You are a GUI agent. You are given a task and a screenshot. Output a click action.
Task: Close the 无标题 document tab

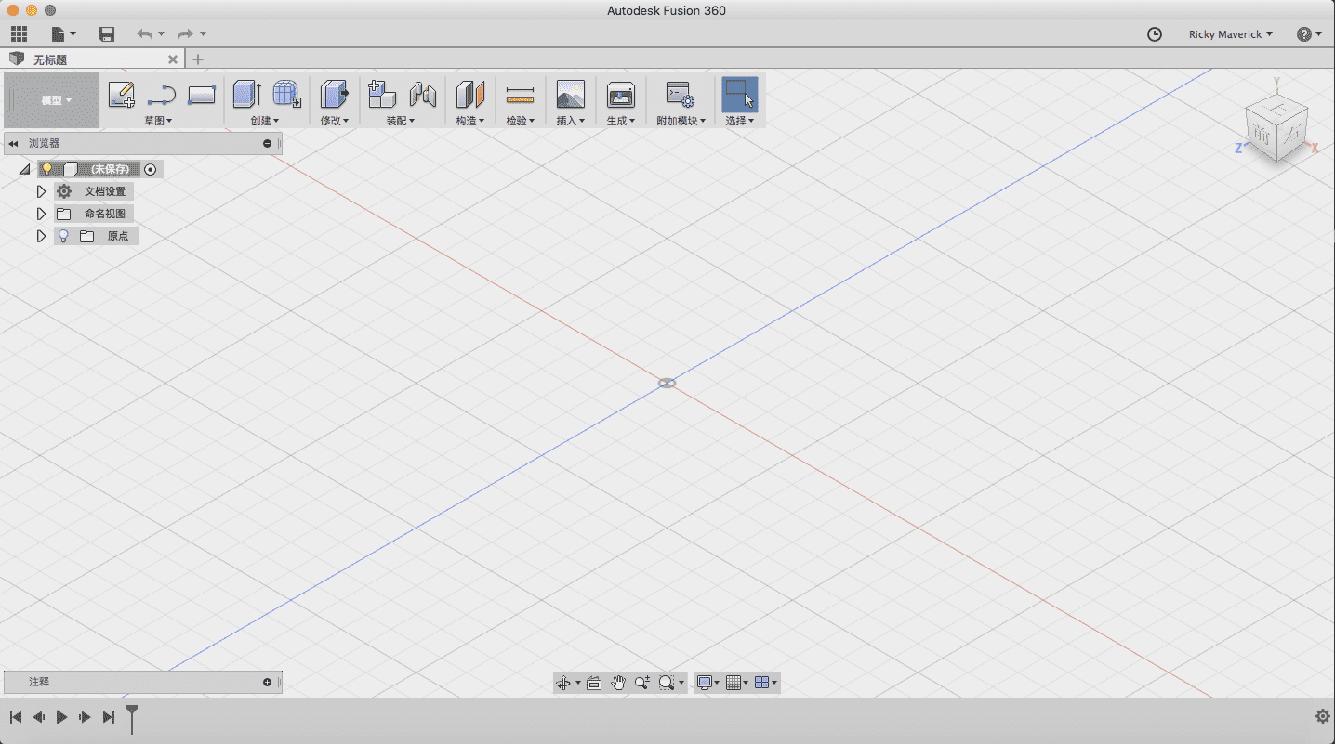[172, 59]
